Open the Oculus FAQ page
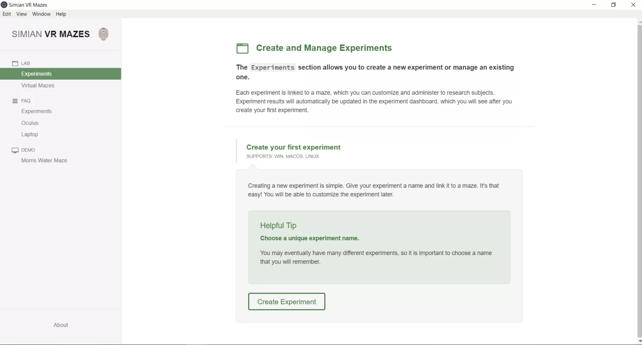 click(30, 123)
